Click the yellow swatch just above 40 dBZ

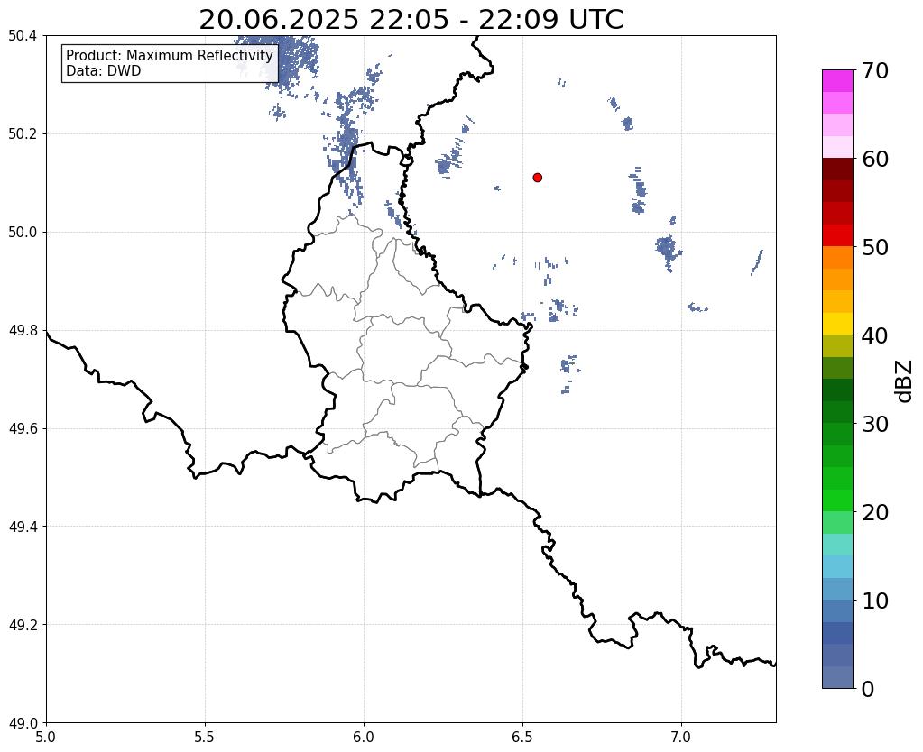click(x=837, y=324)
